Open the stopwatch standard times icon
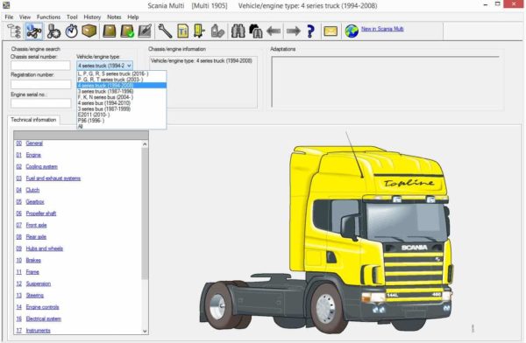 coord(72,31)
